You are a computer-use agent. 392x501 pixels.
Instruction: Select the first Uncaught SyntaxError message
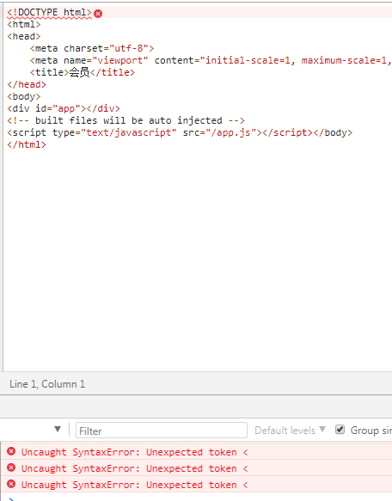point(135,452)
